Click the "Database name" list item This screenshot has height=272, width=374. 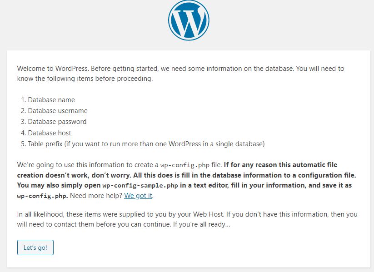click(51, 100)
